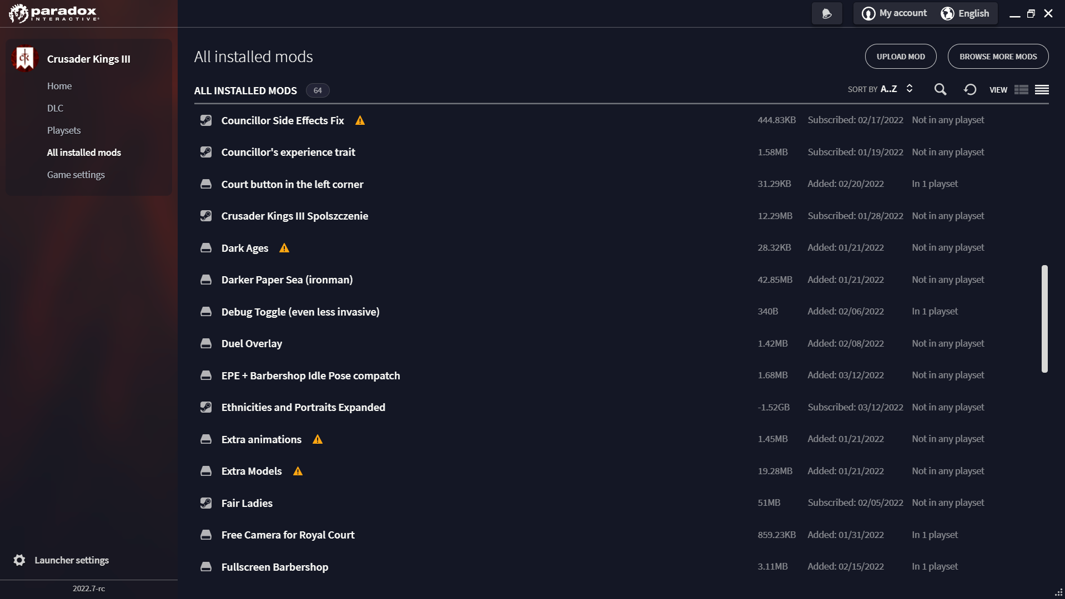This screenshot has height=599, width=1065.
Task: Click the warning icon next to Extra Models
Action: tap(298, 471)
